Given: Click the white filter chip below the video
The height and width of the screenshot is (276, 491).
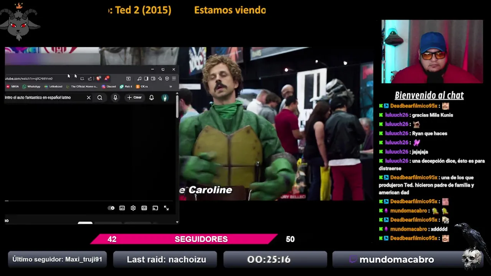Looking at the screenshot, I should pyautogui.click(x=85, y=223).
